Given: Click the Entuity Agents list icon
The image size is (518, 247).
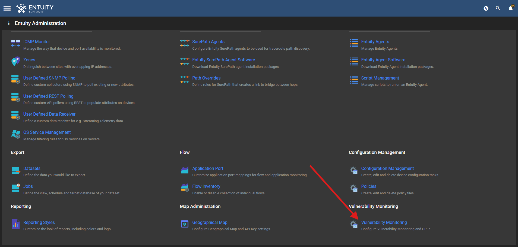Looking at the screenshot, I should coord(354,43).
